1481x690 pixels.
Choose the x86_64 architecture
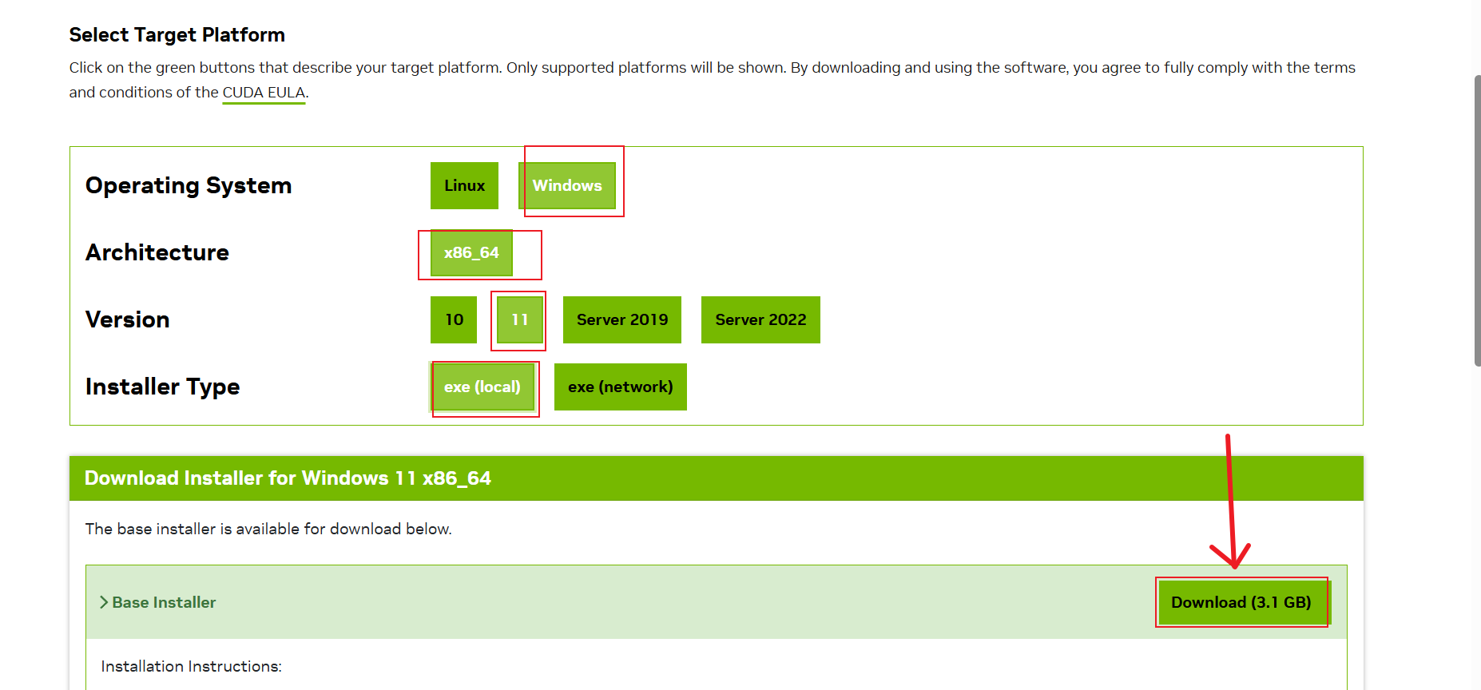(x=471, y=253)
